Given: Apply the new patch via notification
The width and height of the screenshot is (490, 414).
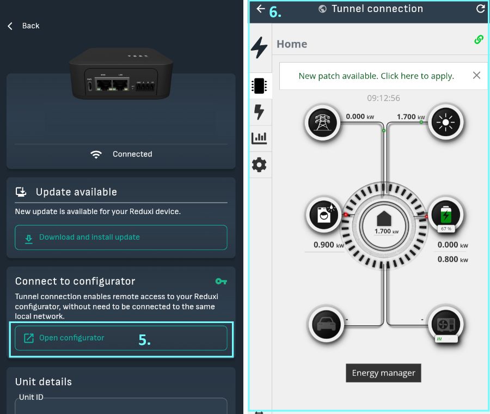Looking at the screenshot, I should pos(376,76).
